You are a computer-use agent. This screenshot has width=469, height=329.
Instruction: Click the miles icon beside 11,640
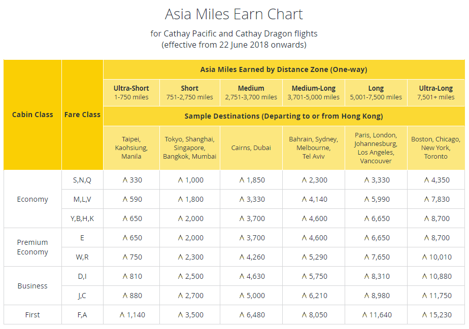click(x=364, y=315)
